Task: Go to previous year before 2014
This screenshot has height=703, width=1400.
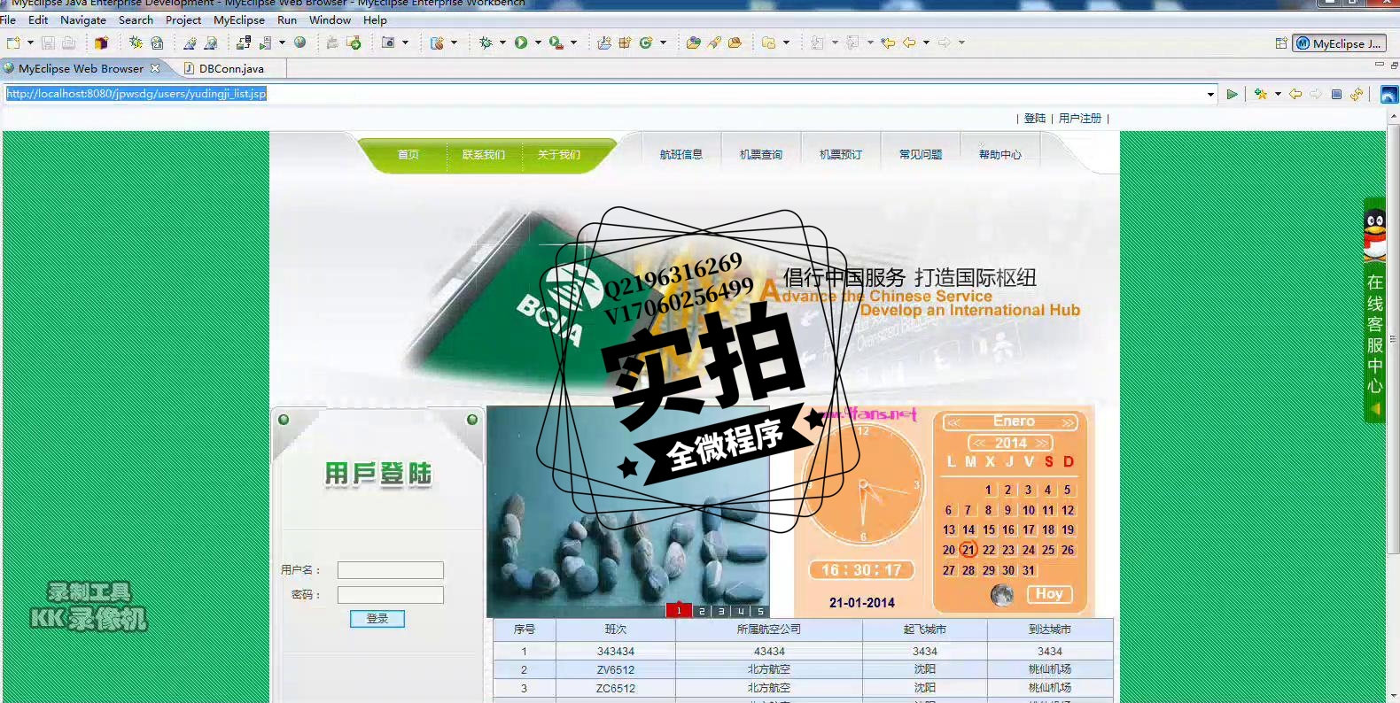Action: (980, 443)
